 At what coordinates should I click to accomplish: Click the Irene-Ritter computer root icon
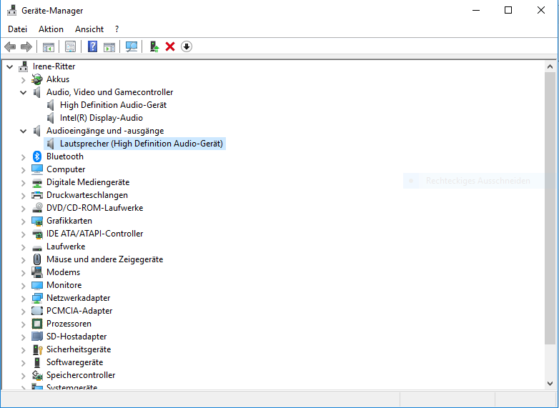coord(24,66)
